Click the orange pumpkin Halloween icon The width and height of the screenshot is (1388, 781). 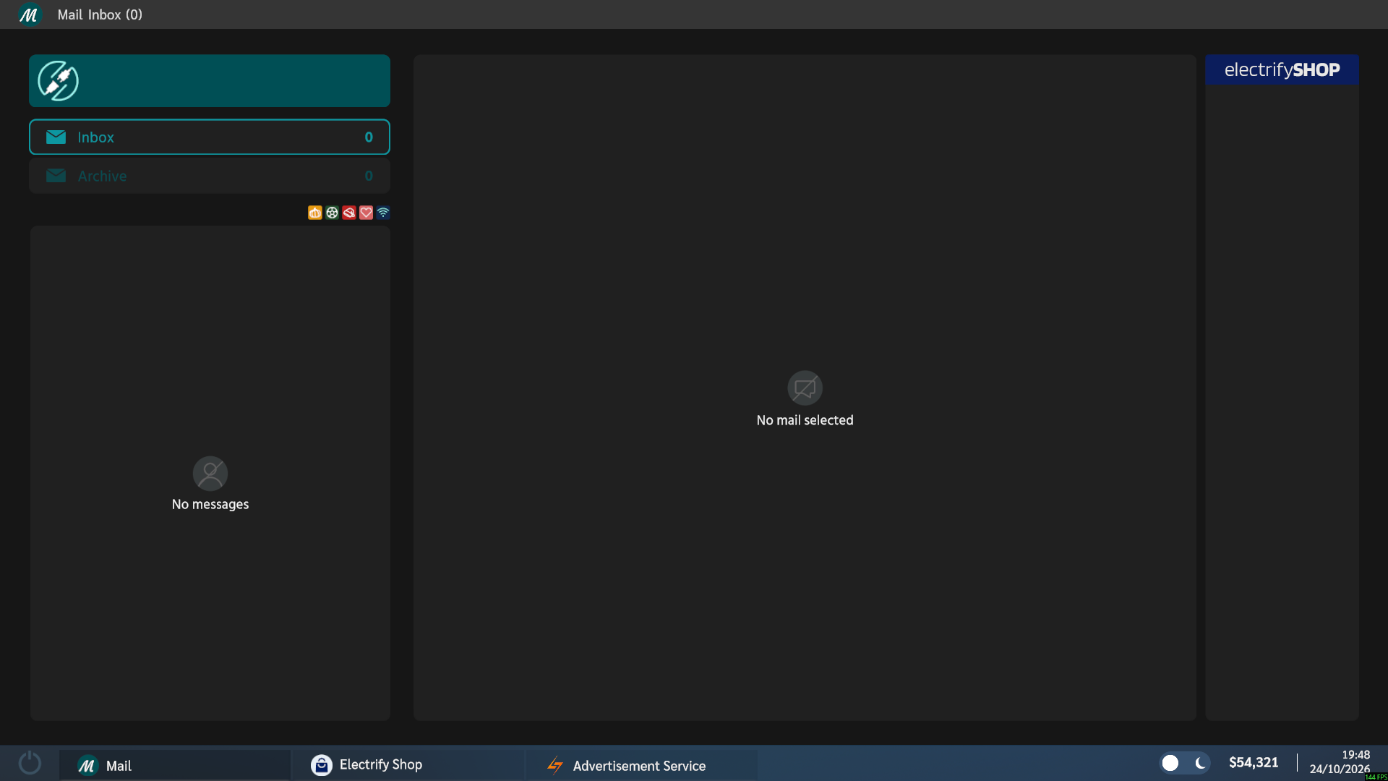click(314, 213)
